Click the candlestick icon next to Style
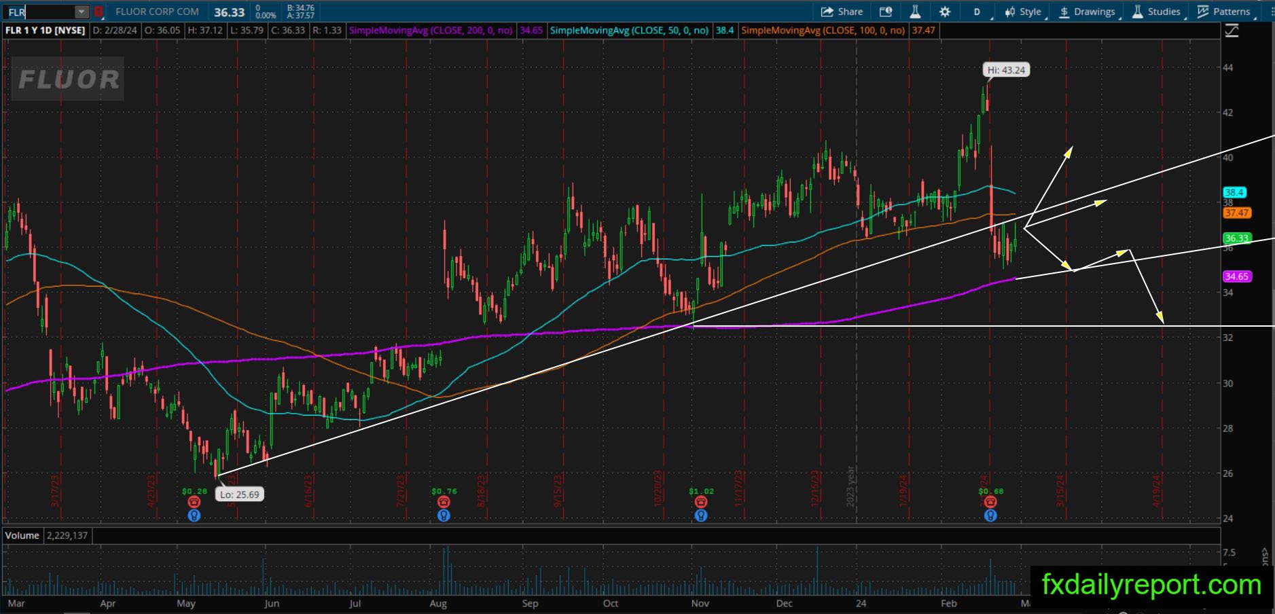The height and width of the screenshot is (614, 1275). click(1009, 12)
